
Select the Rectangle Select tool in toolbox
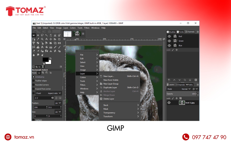[34, 35]
